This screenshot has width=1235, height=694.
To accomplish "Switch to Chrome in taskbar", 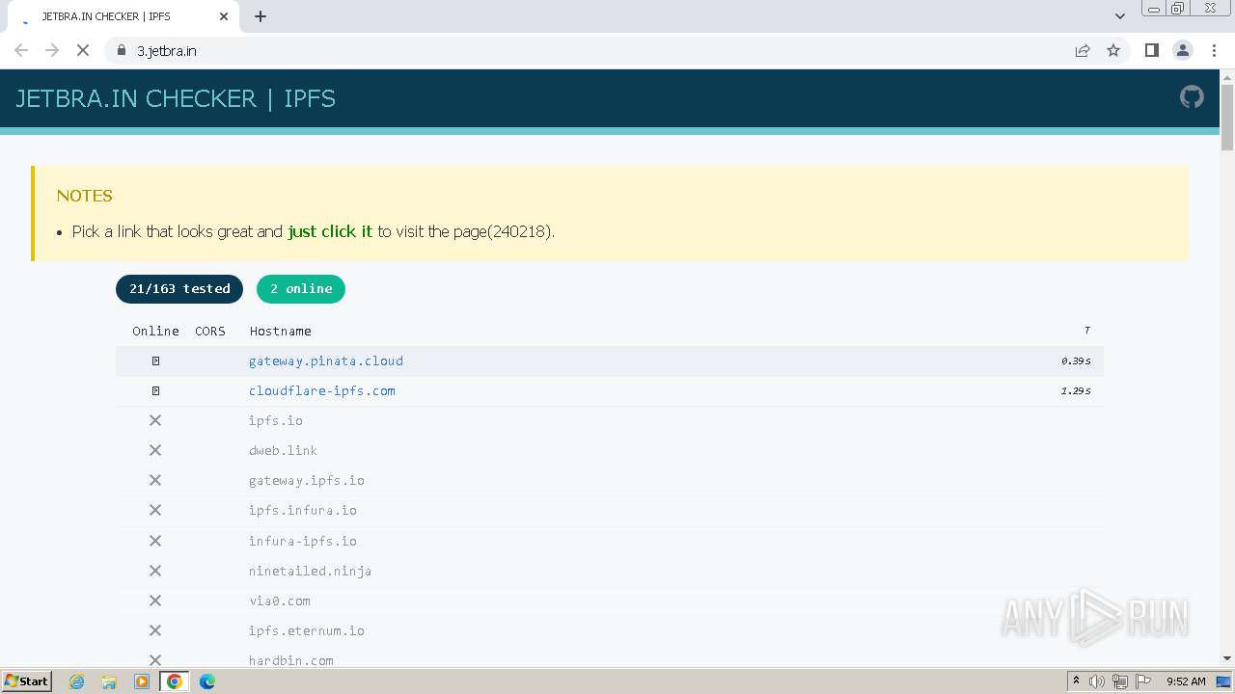I will (175, 681).
